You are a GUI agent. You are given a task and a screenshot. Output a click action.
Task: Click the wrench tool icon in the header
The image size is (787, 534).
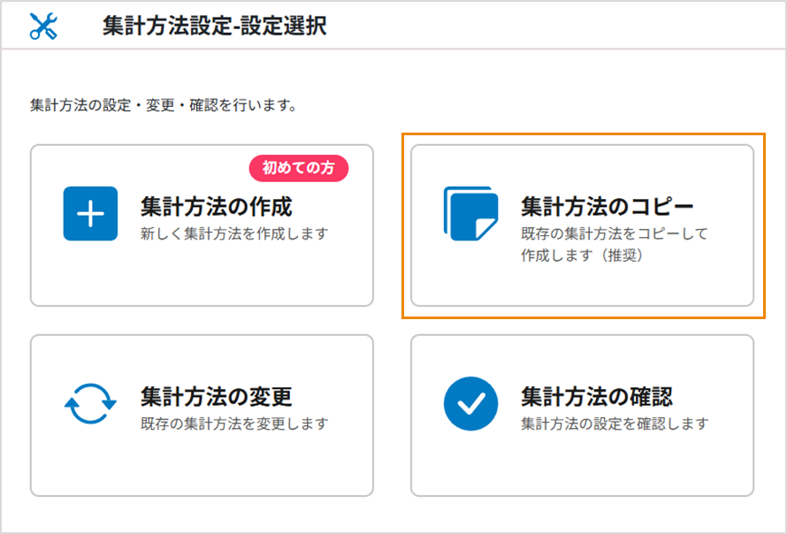(x=42, y=27)
